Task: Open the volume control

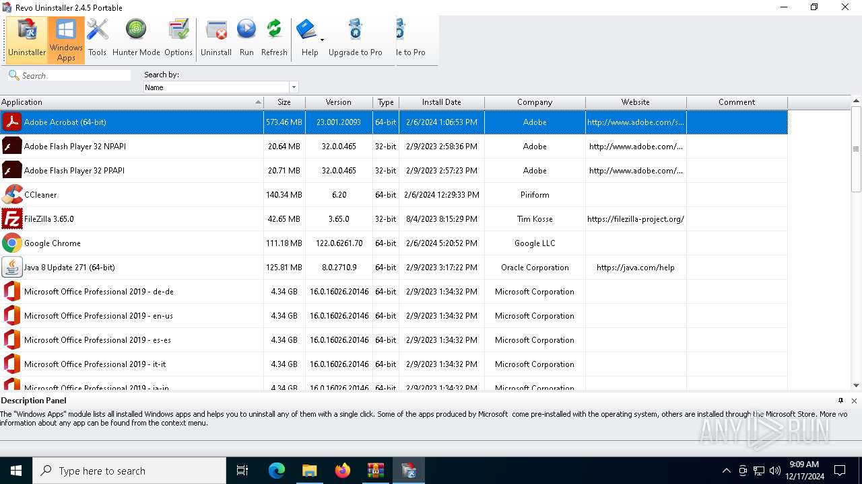Action: tap(775, 471)
